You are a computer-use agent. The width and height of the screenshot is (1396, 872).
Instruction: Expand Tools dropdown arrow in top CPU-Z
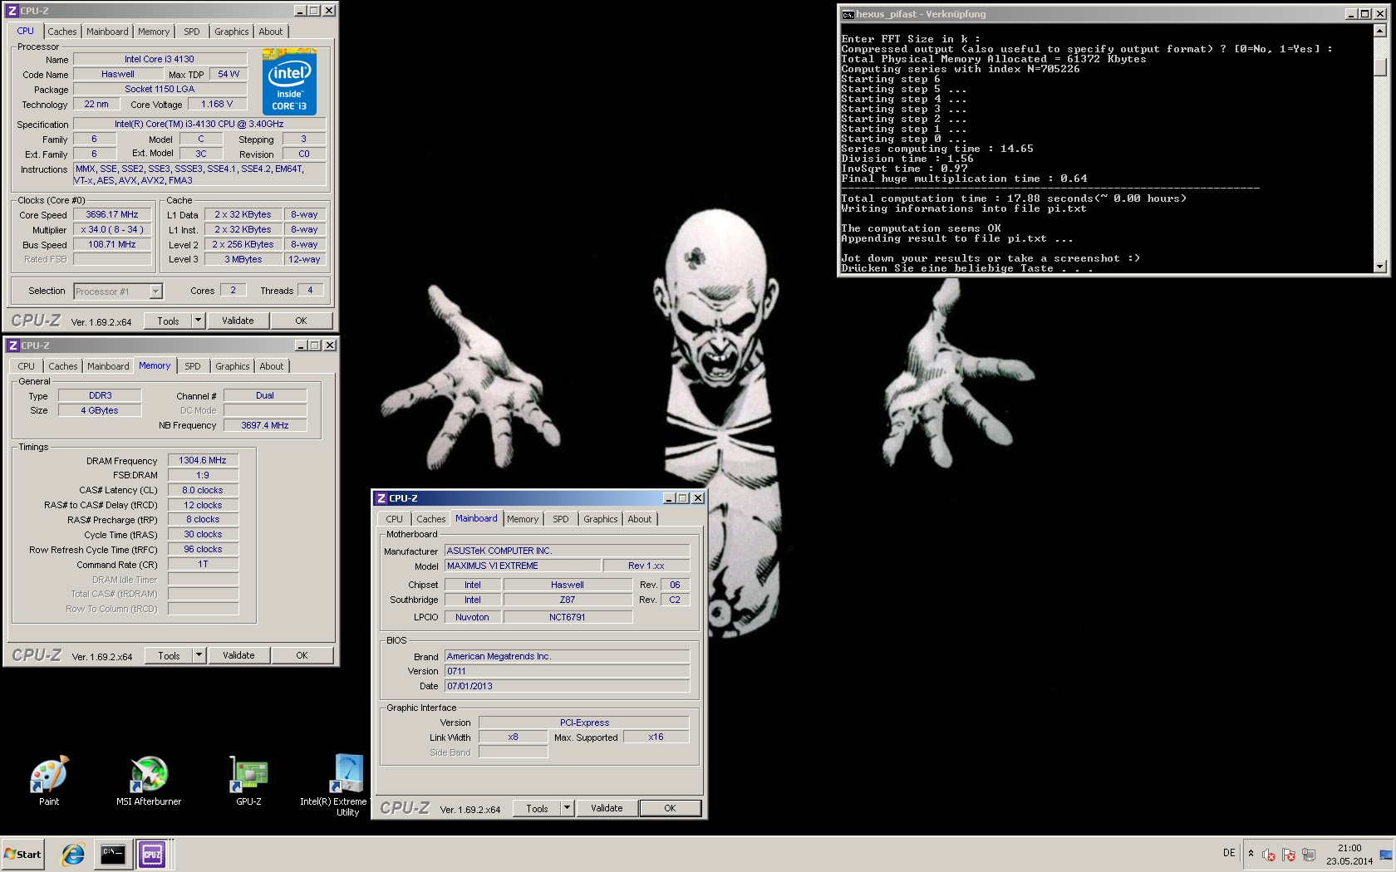(198, 321)
